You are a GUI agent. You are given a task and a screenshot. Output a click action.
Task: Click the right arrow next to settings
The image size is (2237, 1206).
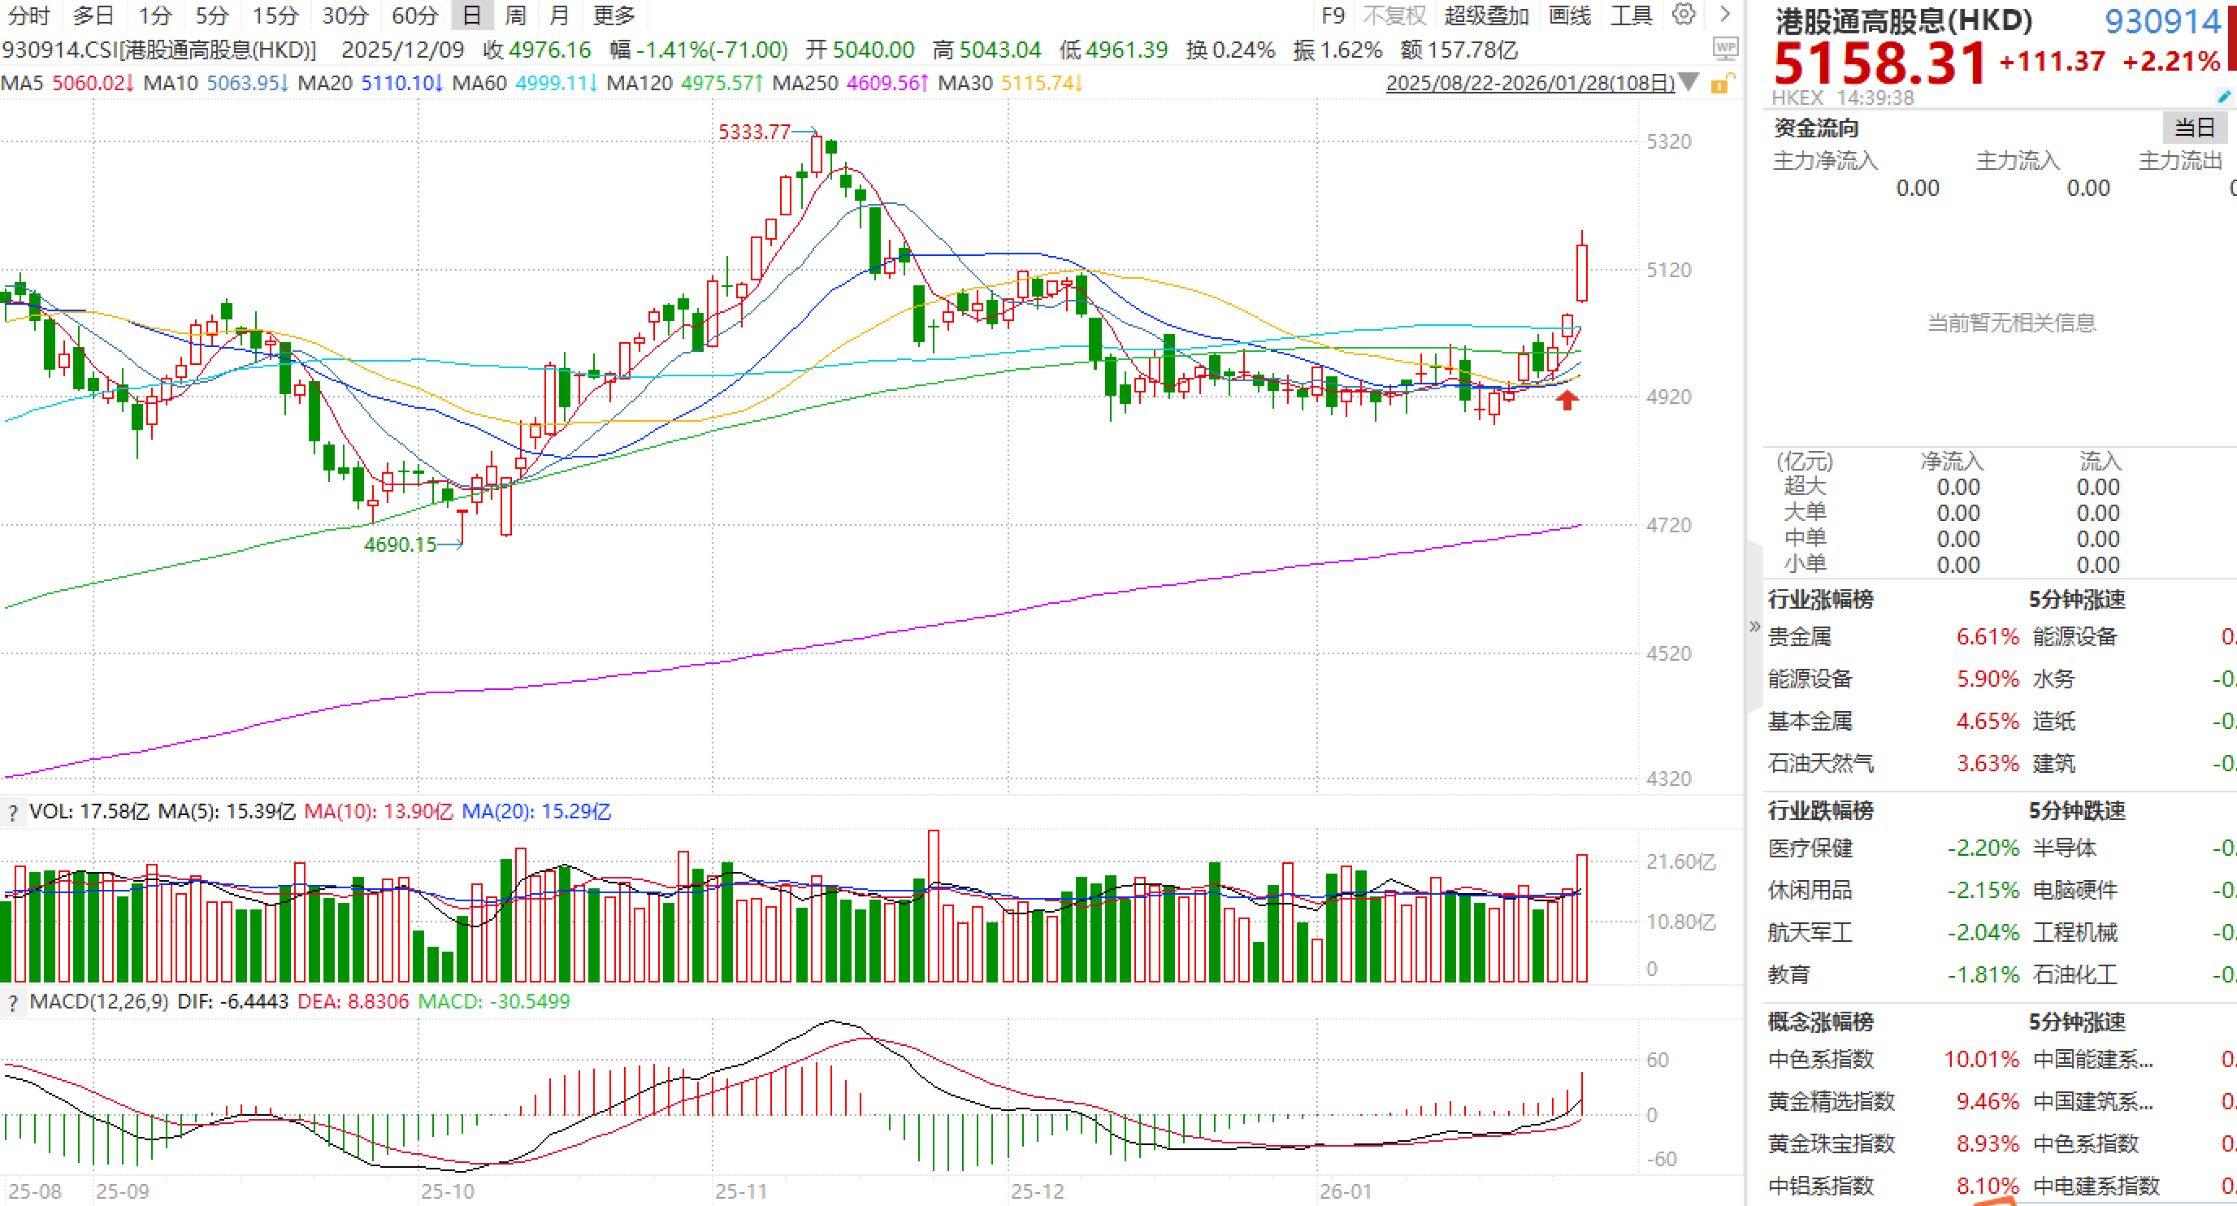pos(1724,15)
